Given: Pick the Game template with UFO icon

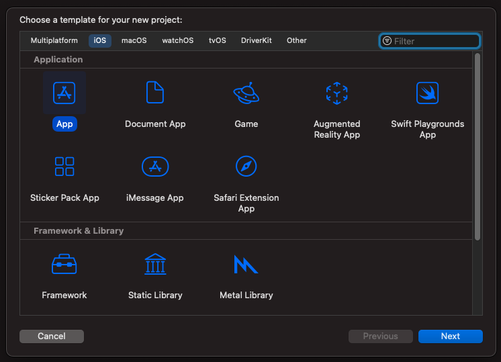Looking at the screenshot, I should point(246,93).
